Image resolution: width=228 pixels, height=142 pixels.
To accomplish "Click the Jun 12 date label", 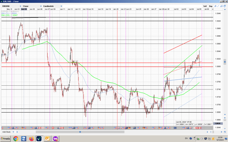I will (x=70, y=9).
